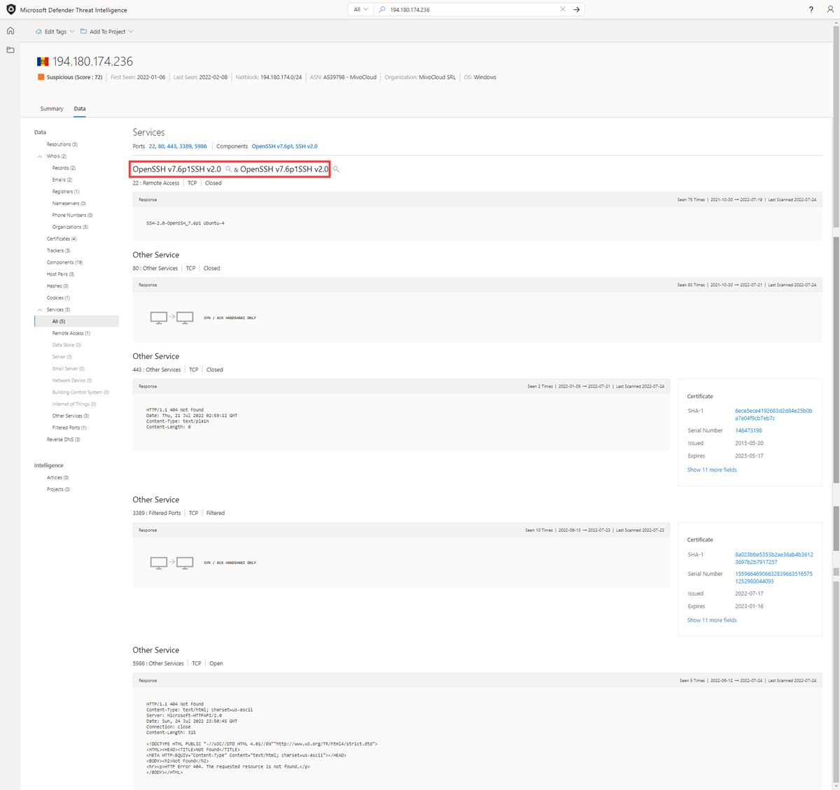Click the Moldova flag beside the IP address
Screen dimensions: 840x790
(x=42, y=62)
